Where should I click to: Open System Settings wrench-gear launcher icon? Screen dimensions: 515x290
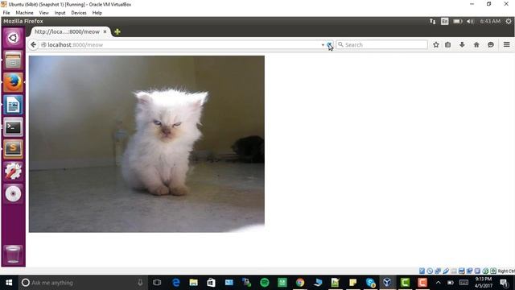click(x=13, y=172)
